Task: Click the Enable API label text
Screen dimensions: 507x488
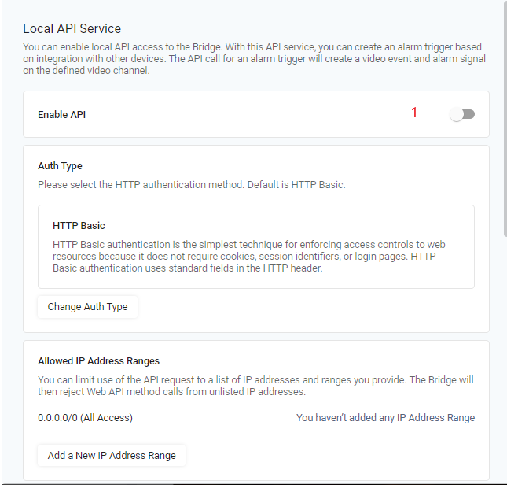Action: (x=61, y=115)
